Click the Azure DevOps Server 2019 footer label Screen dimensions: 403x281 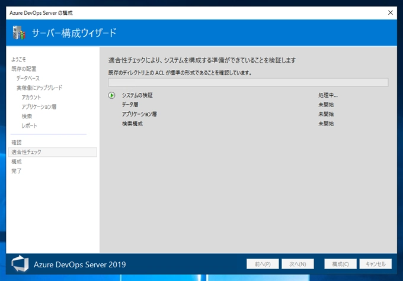pos(79,264)
